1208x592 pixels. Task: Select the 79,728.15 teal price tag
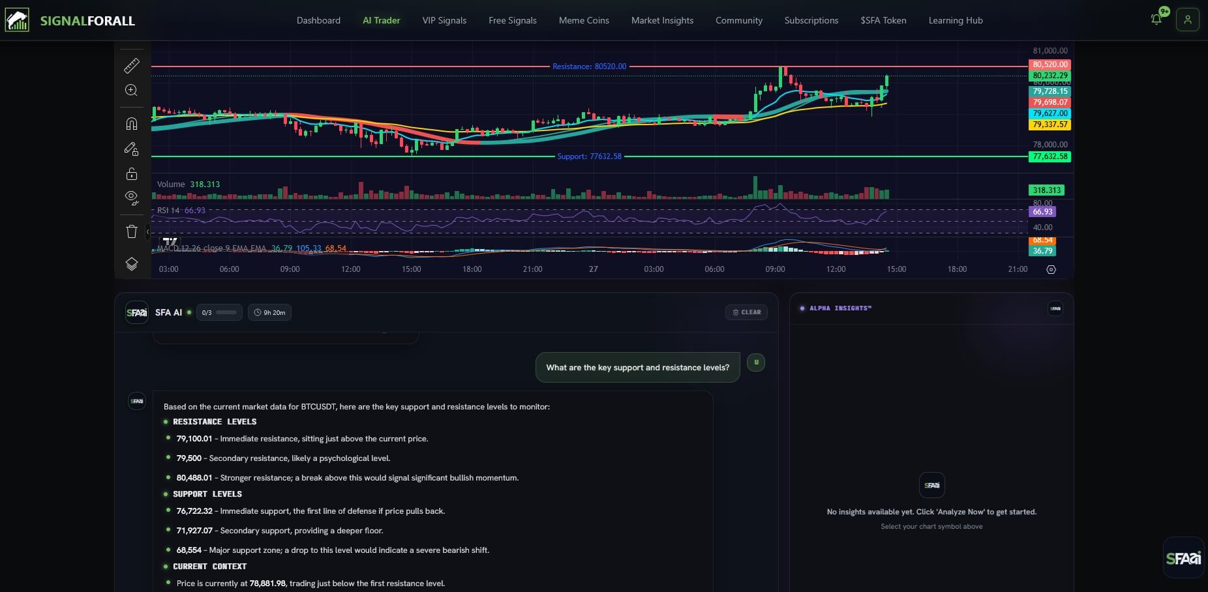[1050, 91]
